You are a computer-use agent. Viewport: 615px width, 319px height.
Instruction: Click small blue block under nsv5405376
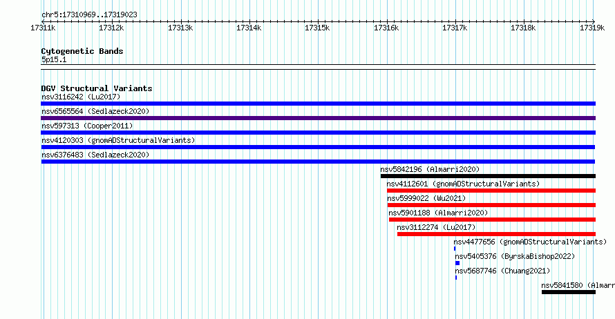tap(457, 263)
